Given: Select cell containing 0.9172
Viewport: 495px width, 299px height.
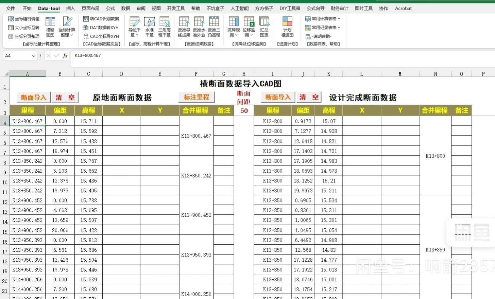Looking at the screenshot, I should click(x=303, y=121).
